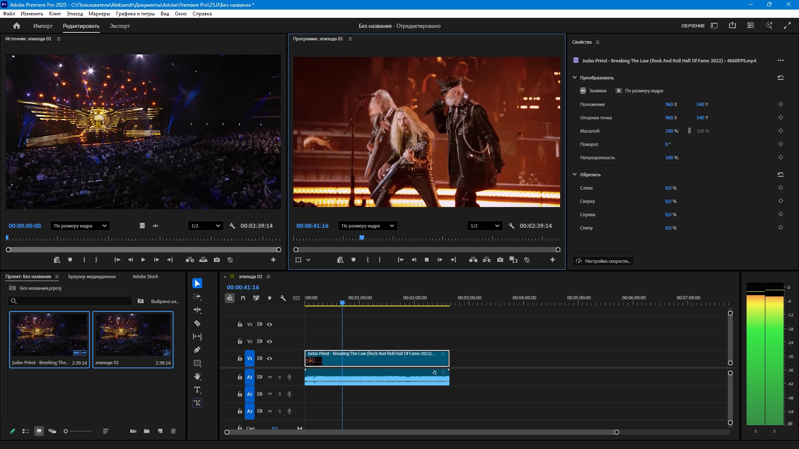Switch to the 'Экспорт' tab
799x449 pixels.
[120, 26]
